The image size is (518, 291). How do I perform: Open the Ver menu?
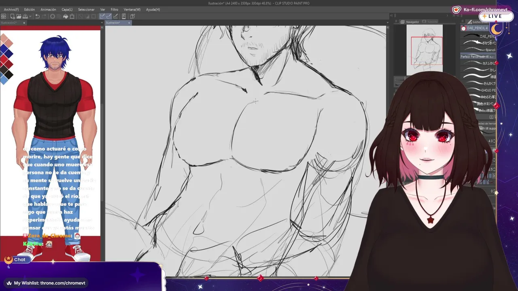[103, 9]
